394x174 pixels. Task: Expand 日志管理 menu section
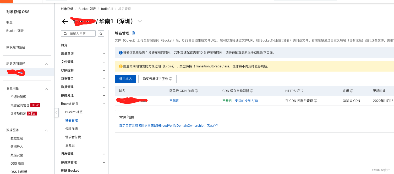(x=104, y=154)
